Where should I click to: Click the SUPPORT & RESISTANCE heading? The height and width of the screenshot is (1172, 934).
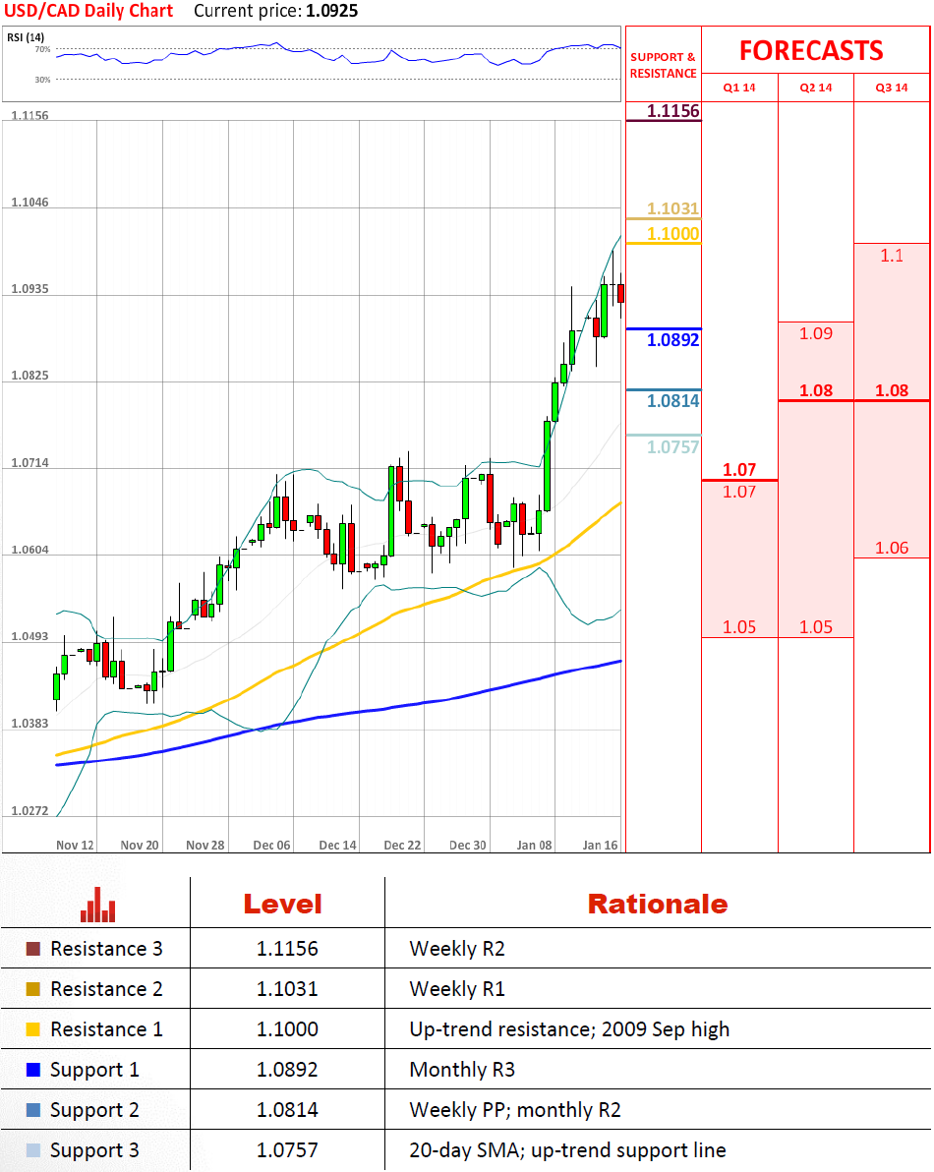point(663,65)
